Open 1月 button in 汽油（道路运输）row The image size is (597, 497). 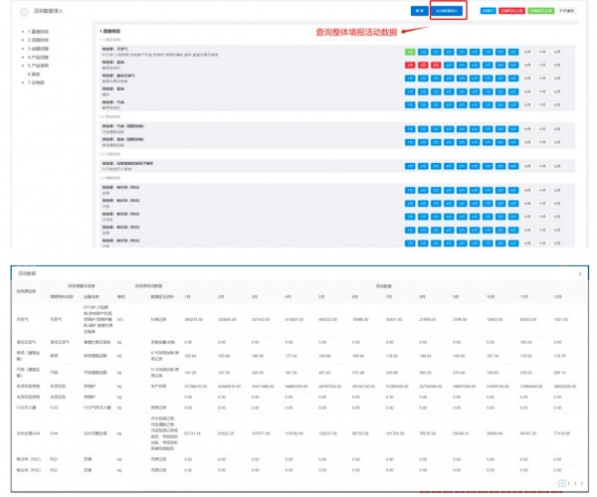(410, 129)
